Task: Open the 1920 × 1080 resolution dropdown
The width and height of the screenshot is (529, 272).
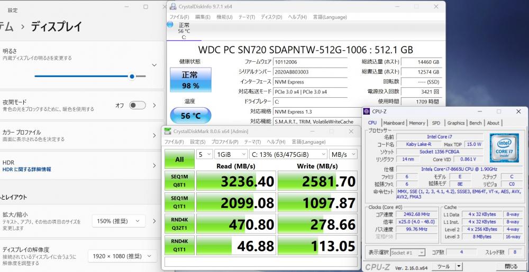Action: [x=123, y=256]
